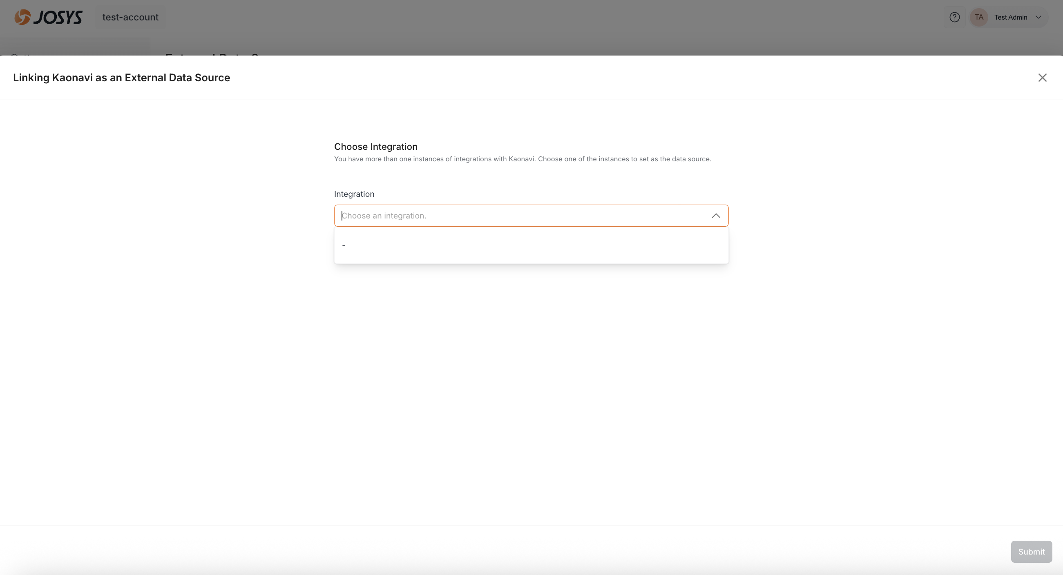This screenshot has width=1063, height=575.
Task: Click the instances description text about Kaonavi
Action: point(523,159)
